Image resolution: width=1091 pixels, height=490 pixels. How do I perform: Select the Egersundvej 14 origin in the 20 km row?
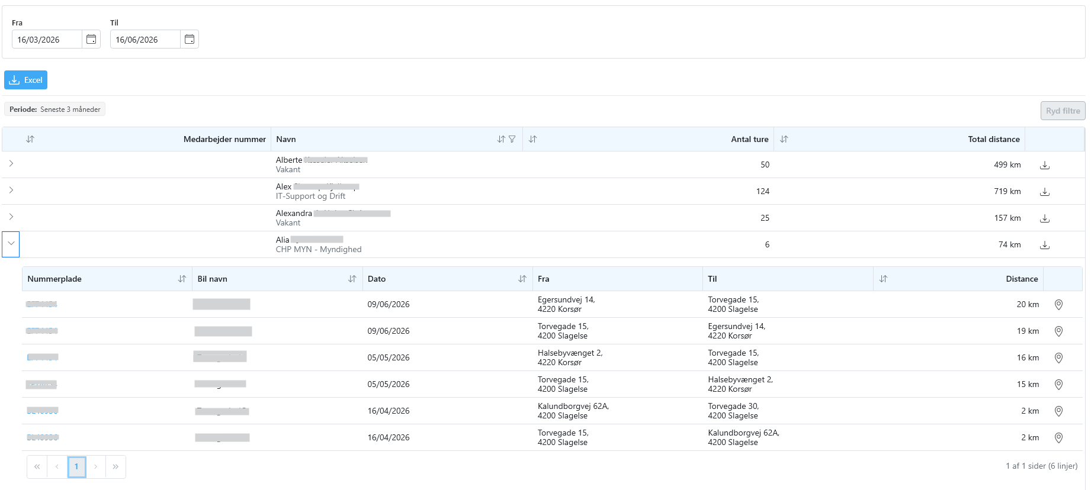coord(566,304)
